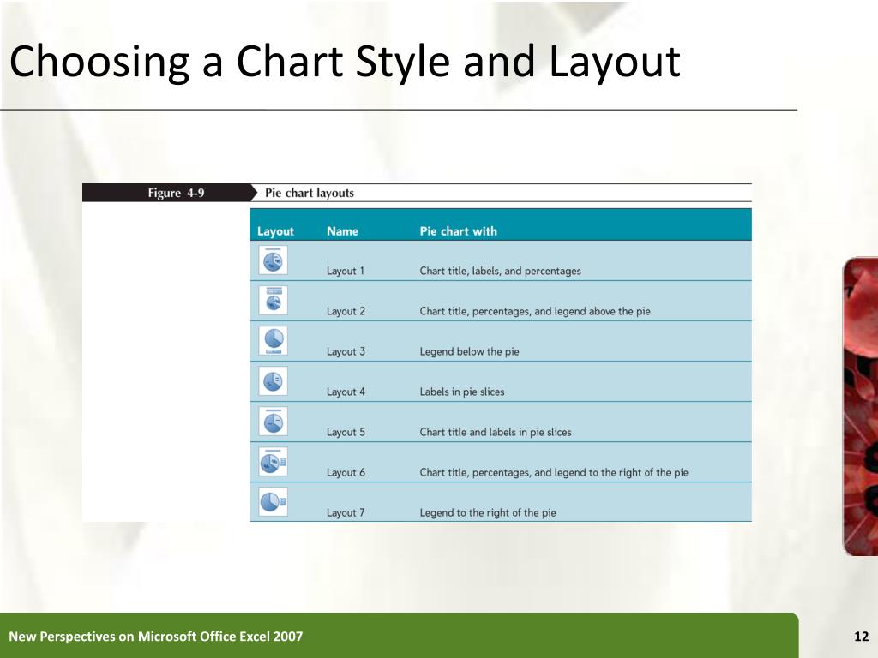878x658 pixels.
Task: Select the 'Layout 5' name text
Action: tap(346, 432)
